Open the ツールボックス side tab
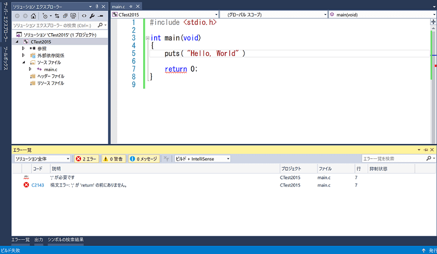 (x=6, y=58)
